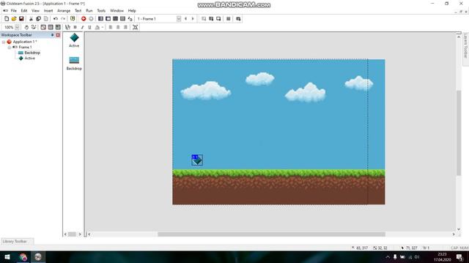Image resolution: width=469 pixels, height=263 pixels.
Task: Click the Copy toolbar icon
Action: (38, 18)
